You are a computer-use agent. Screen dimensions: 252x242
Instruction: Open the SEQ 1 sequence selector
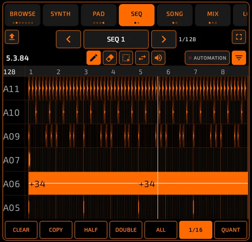tap(116, 39)
